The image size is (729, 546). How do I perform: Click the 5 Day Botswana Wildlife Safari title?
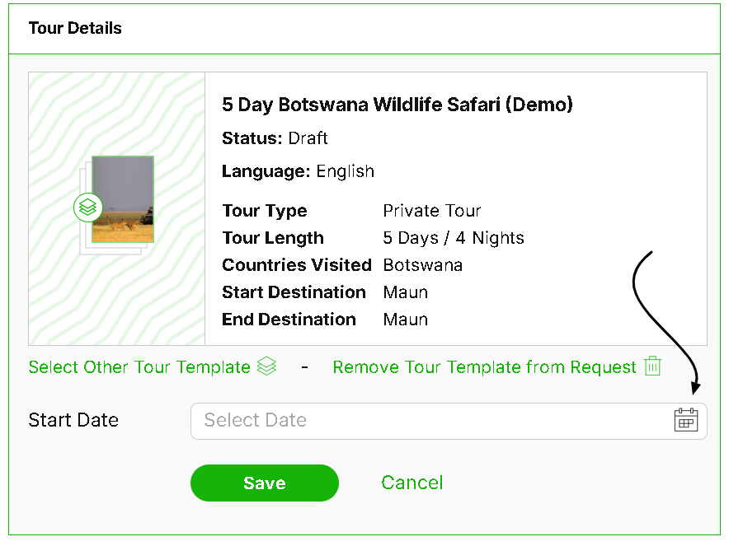coord(397,105)
